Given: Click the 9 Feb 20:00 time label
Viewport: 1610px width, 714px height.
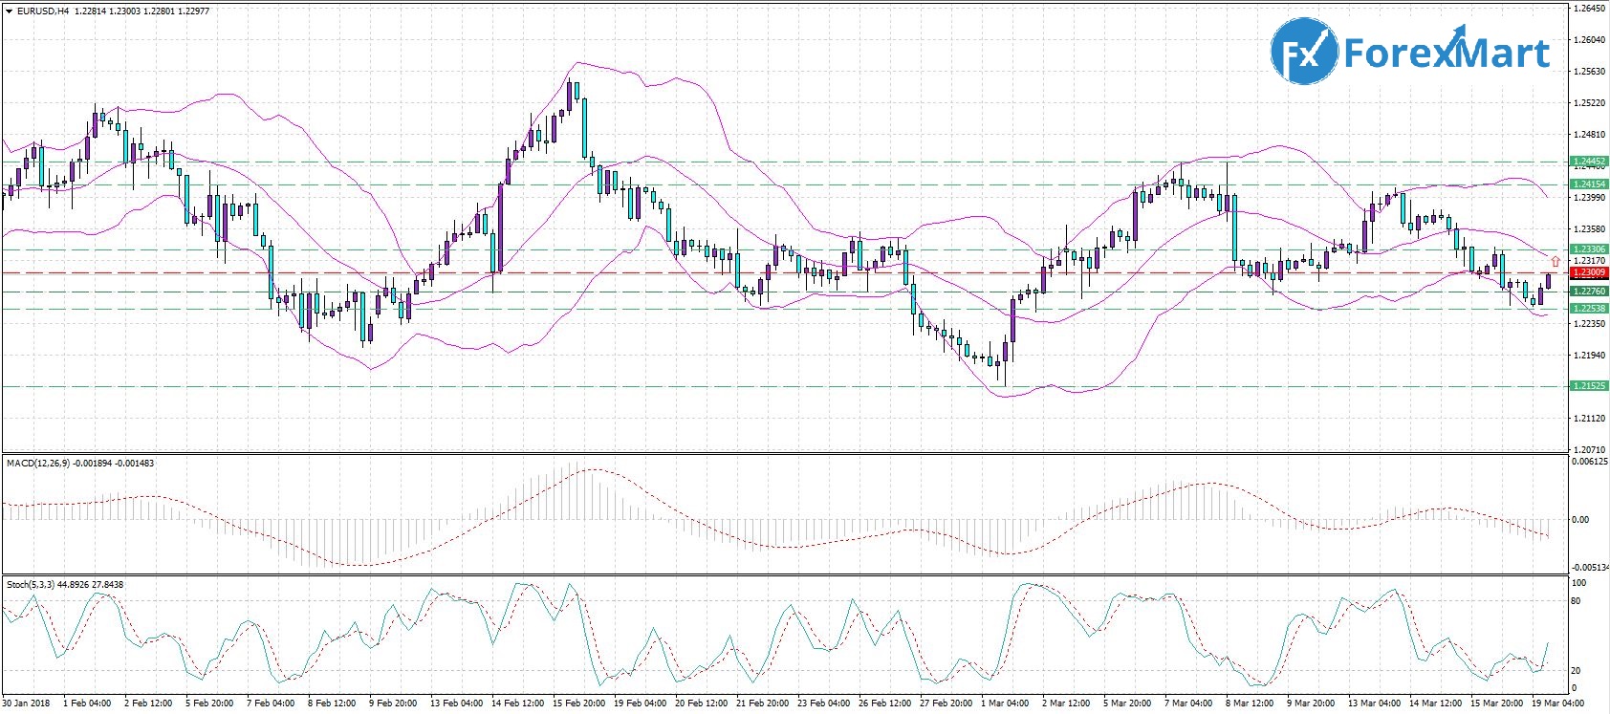Looking at the screenshot, I should pos(393,703).
